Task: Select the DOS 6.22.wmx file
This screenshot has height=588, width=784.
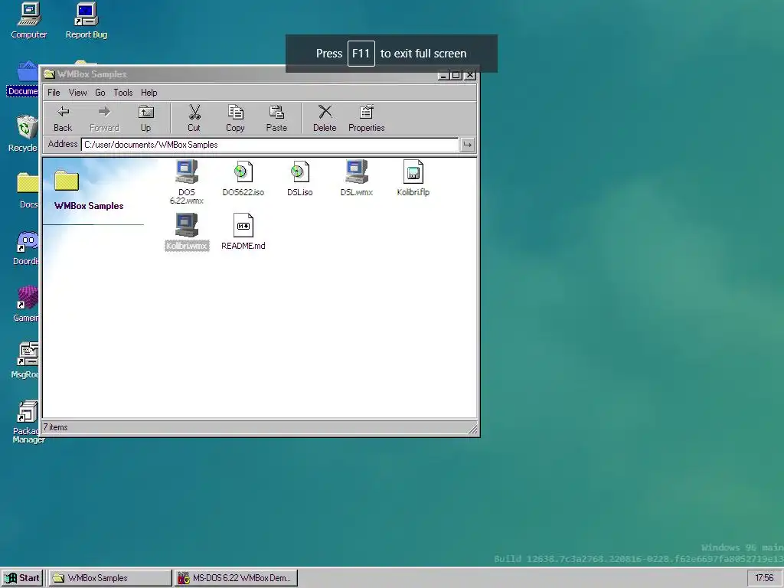Action: point(187,182)
